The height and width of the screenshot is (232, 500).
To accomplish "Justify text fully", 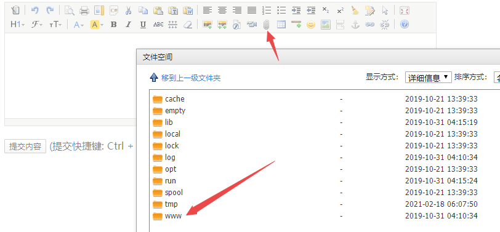I will (x=252, y=10).
